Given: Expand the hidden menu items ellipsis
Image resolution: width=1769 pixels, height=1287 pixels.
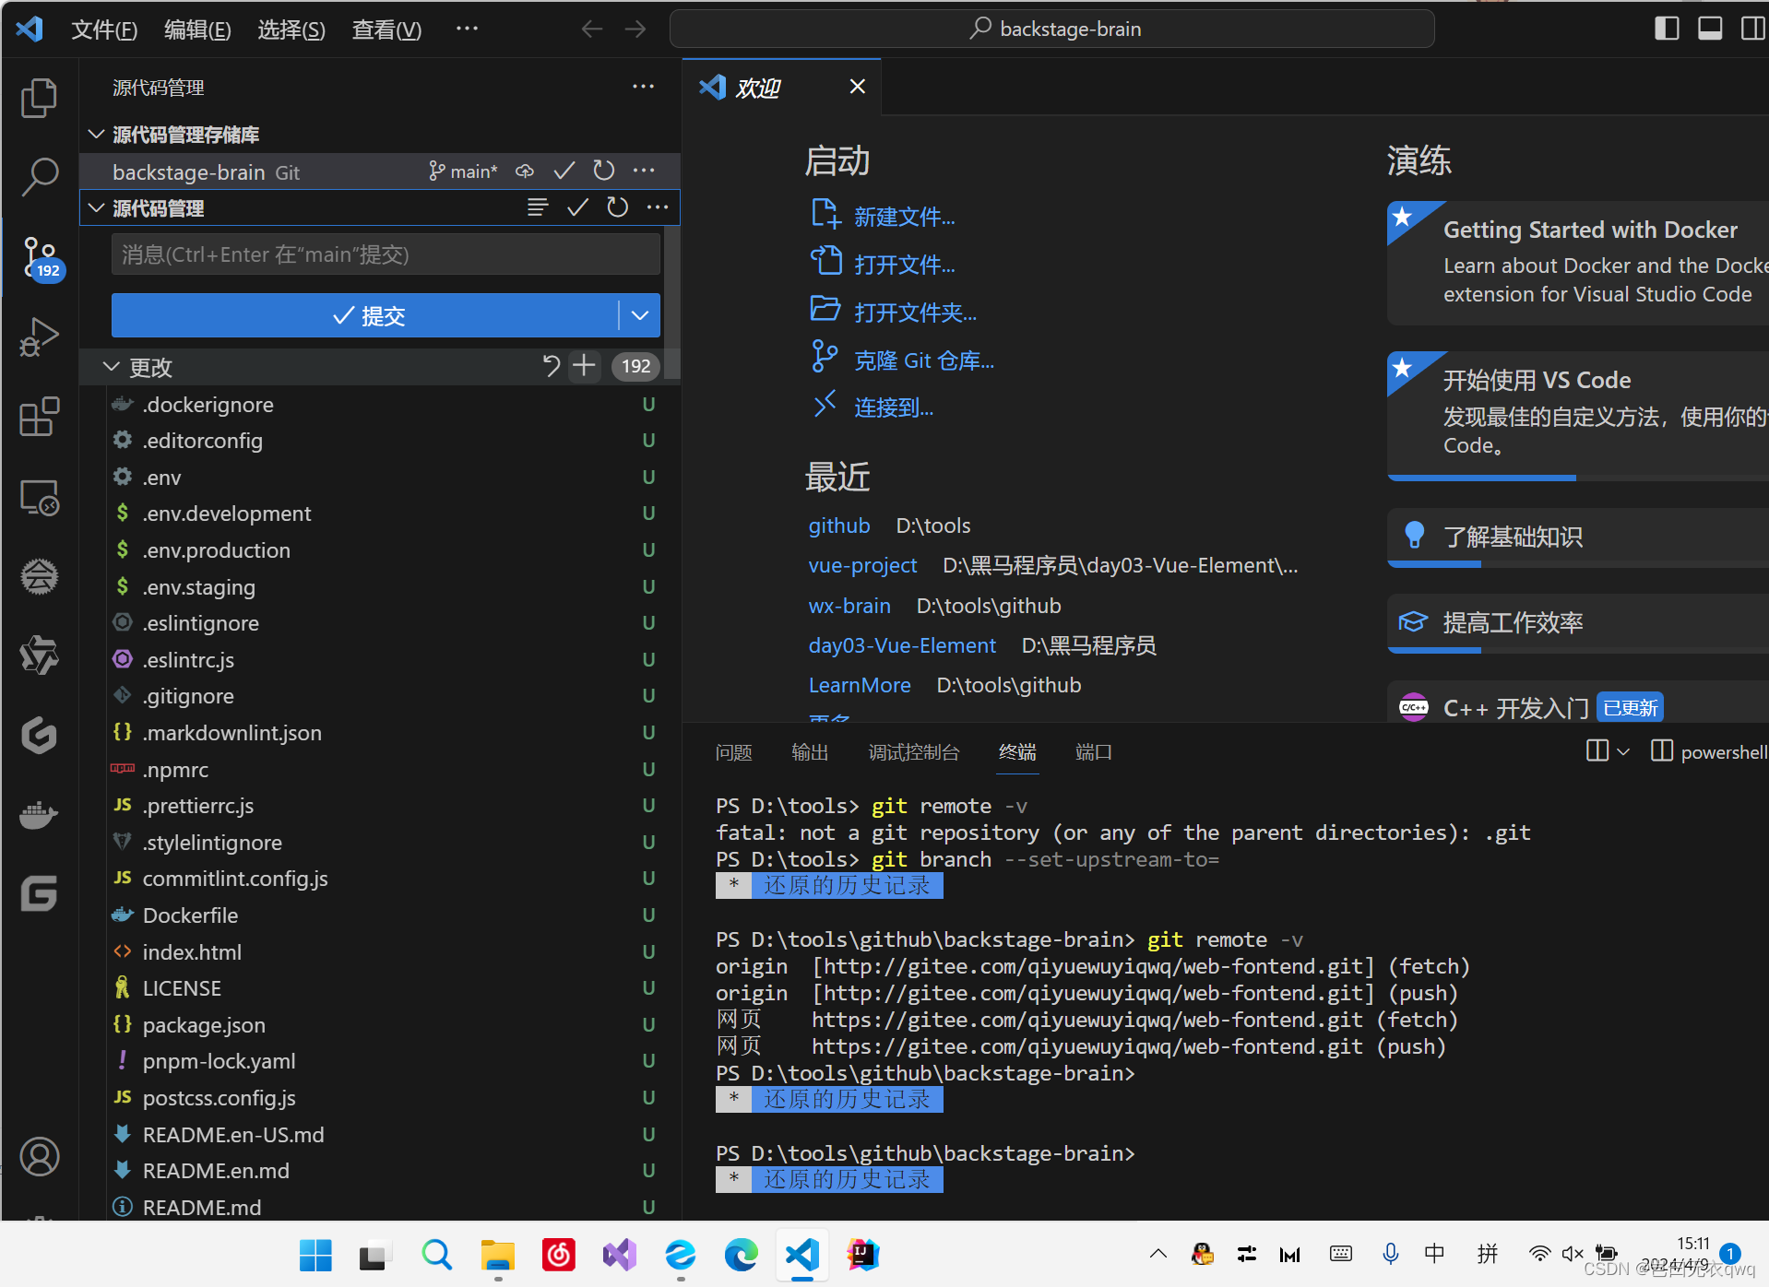Looking at the screenshot, I should pos(467,29).
